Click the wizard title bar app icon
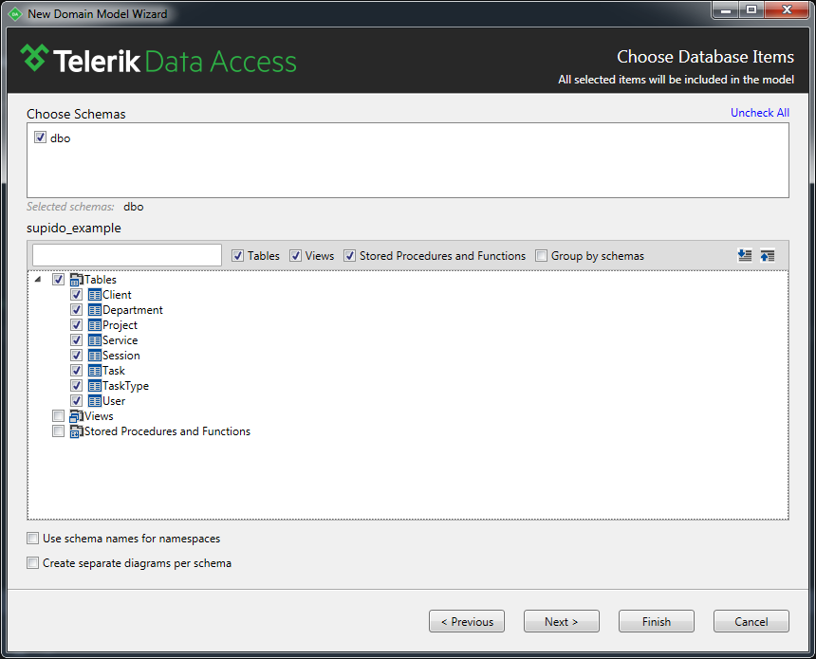The image size is (816, 659). (15, 14)
